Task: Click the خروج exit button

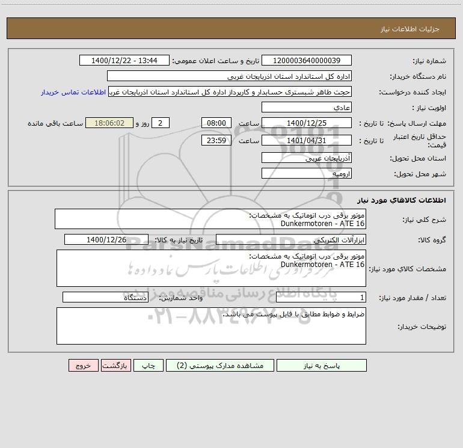Action: coord(83,365)
